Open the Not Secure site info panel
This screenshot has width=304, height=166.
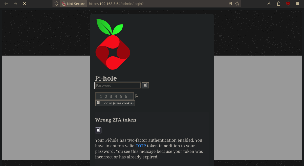[74, 4]
